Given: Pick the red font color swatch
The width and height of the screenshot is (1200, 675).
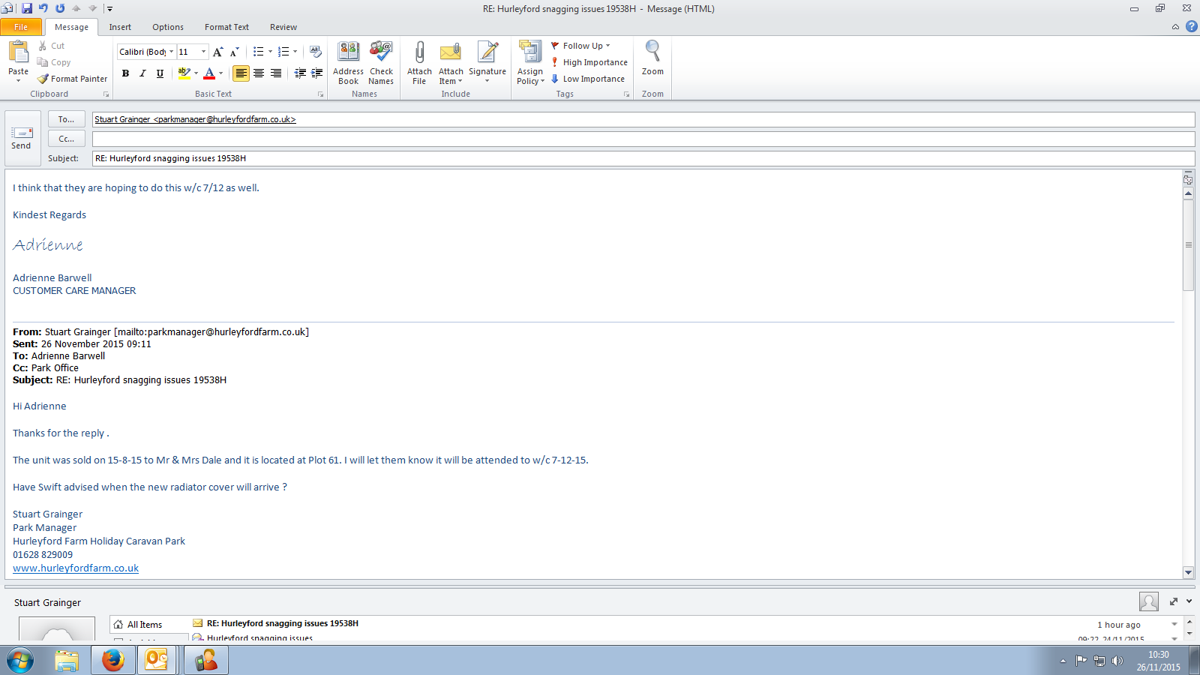Looking at the screenshot, I should [209, 73].
